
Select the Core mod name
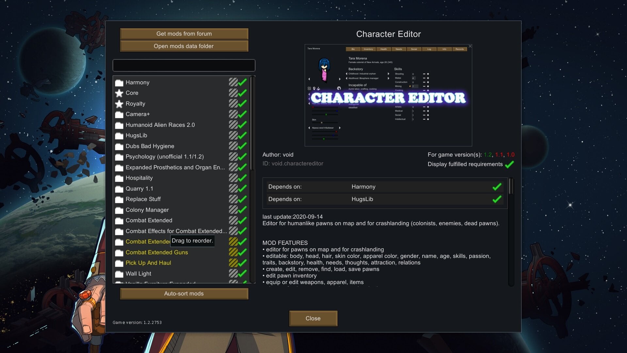[x=132, y=93]
